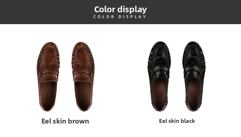Click the strap on the right black loafer

click(193, 73)
